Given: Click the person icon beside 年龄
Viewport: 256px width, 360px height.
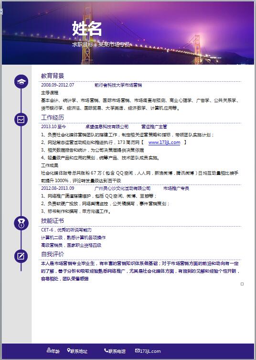Looking at the screenshot, I should 49,350.
